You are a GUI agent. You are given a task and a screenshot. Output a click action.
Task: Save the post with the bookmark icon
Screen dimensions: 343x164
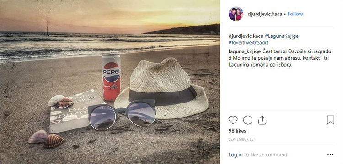[331, 120]
